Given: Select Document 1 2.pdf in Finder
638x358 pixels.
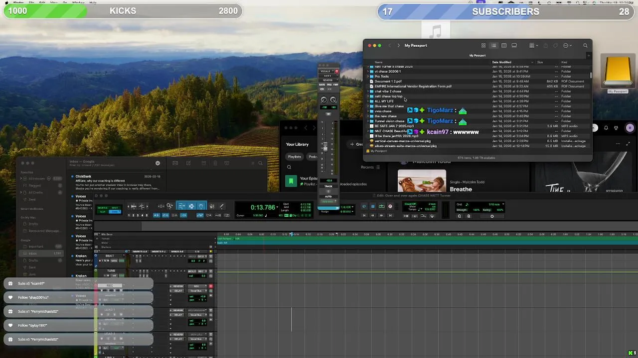Looking at the screenshot, I should pyautogui.click(x=388, y=82).
